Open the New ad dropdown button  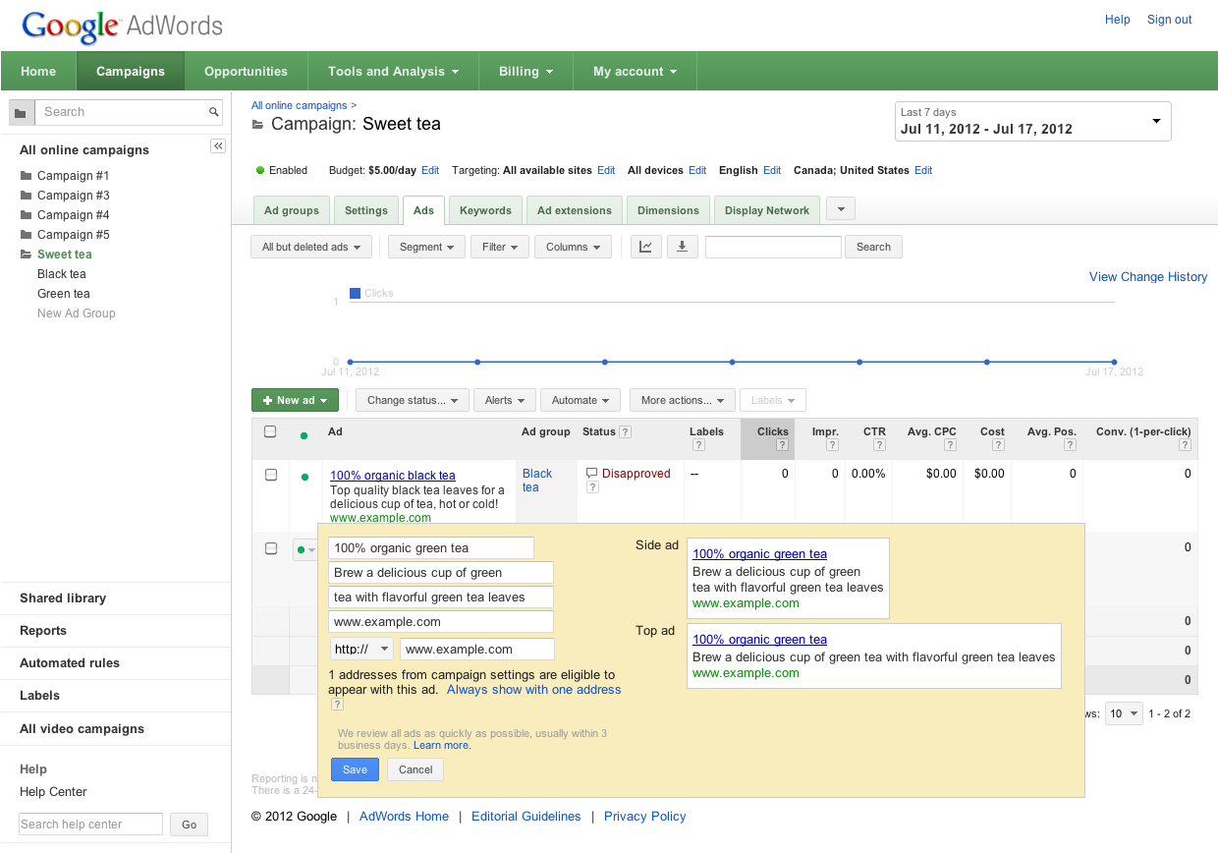coord(295,400)
